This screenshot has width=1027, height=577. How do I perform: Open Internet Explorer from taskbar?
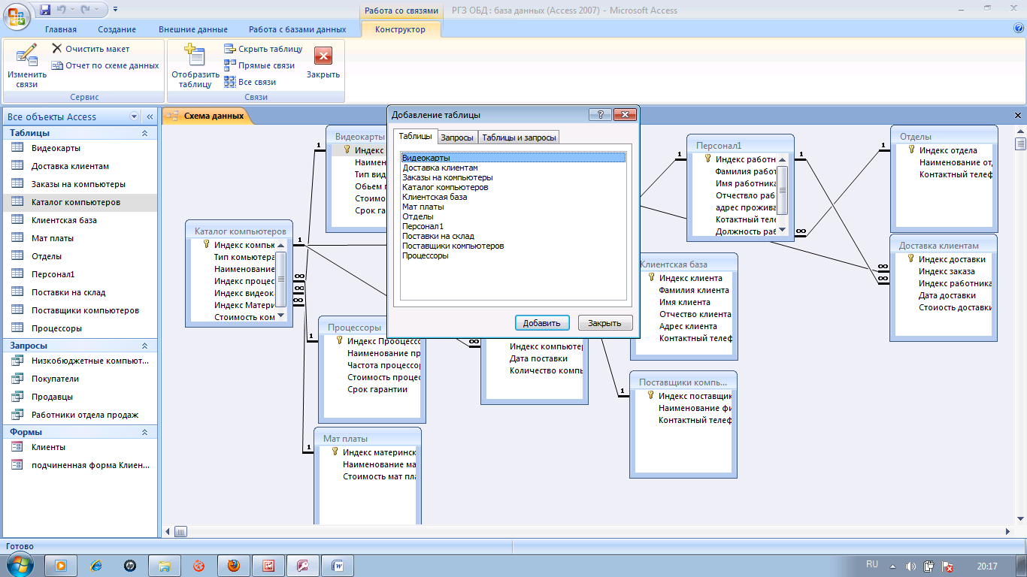[x=96, y=566]
